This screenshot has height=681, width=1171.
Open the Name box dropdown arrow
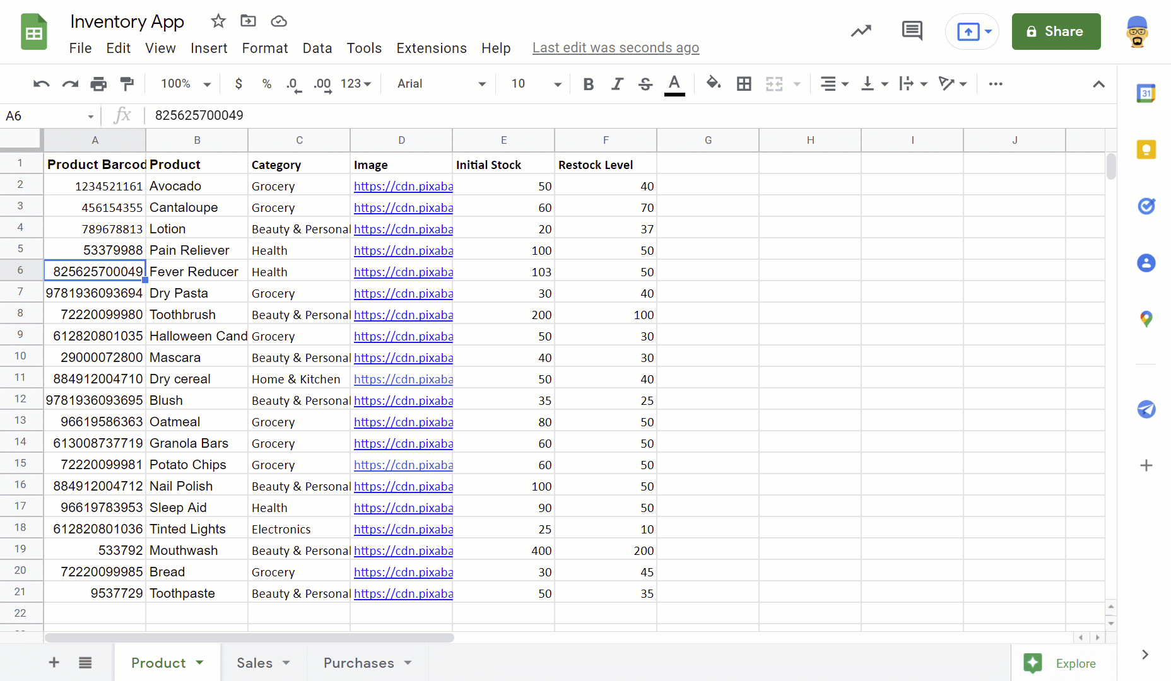[x=91, y=116]
